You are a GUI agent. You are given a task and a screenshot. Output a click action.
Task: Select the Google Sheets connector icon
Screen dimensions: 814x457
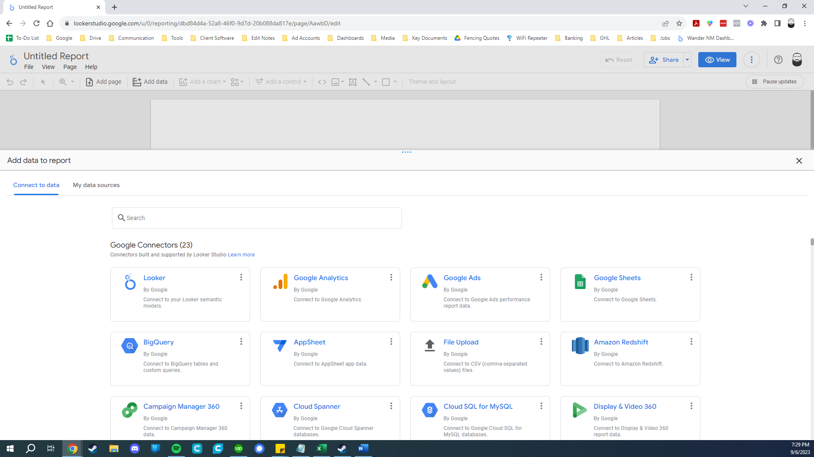click(580, 282)
